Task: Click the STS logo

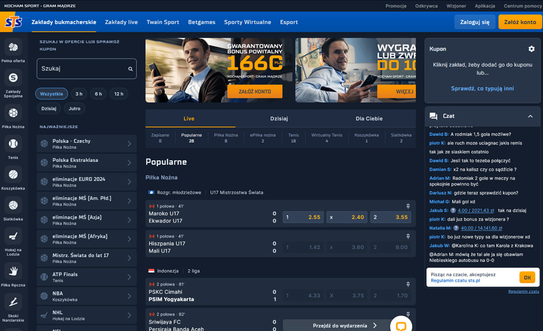Action: (13, 22)
